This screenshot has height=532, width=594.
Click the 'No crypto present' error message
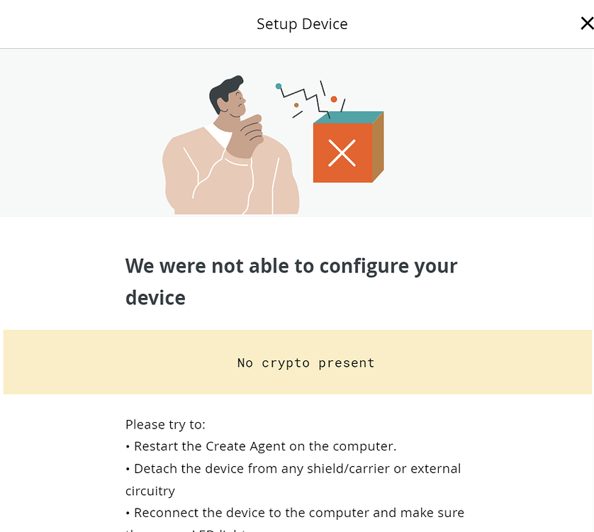point(306,362)
